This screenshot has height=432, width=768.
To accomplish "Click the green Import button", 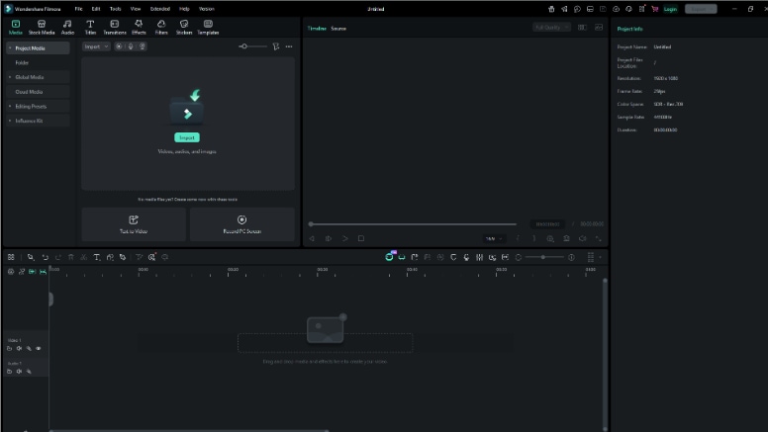I will pyautogui.click(x=187, y=138).
